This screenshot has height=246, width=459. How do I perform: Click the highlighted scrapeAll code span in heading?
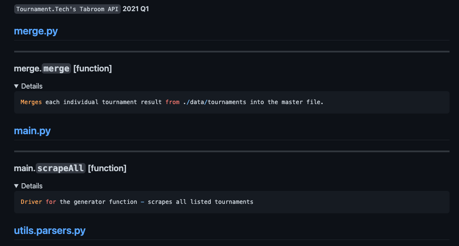[61, 168]
